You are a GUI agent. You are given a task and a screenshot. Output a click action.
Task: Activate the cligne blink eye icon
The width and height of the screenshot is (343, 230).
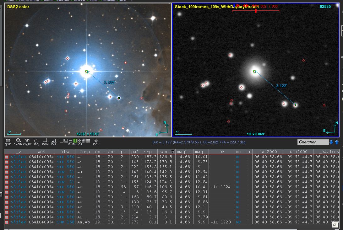click(27, 141)
